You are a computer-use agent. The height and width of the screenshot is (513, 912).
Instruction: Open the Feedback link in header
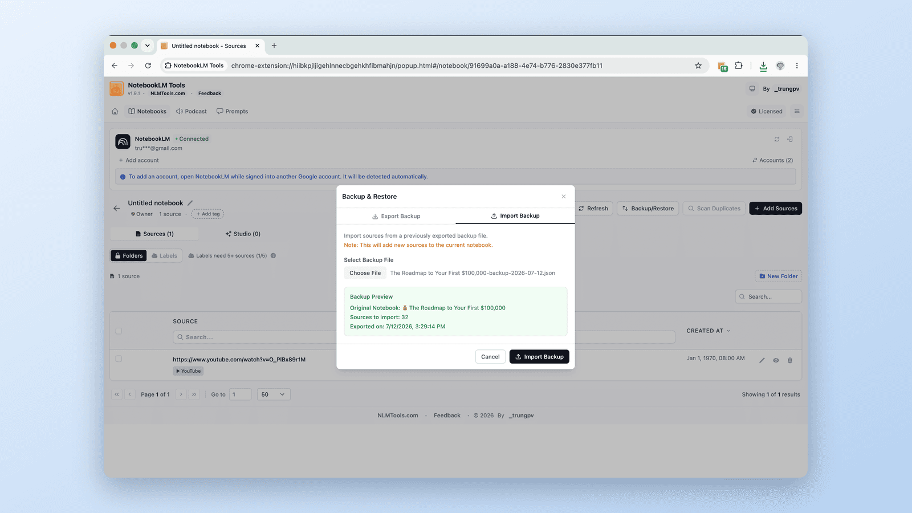click(x=210, y=93)
